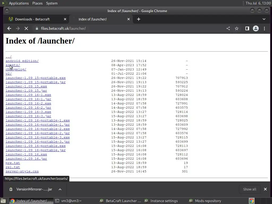Download launcher-1.09_16-1.jar
This screenshot has width=272, height=204.
[x=28, y=99]
